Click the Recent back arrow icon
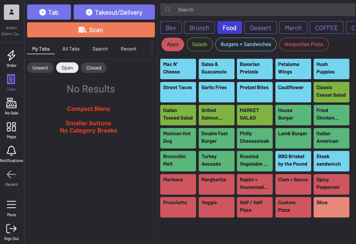Screen dimensions: 356x244 [x=11, y=175]
